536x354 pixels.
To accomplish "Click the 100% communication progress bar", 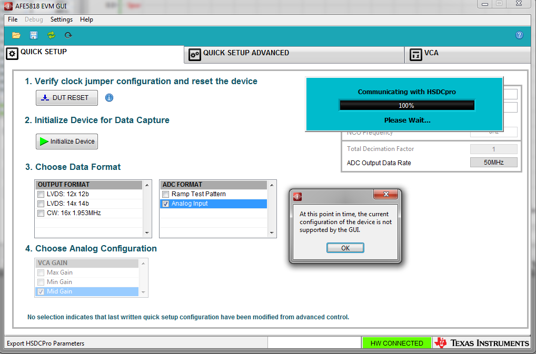I will pyautogui.click(x=407, y=106).
